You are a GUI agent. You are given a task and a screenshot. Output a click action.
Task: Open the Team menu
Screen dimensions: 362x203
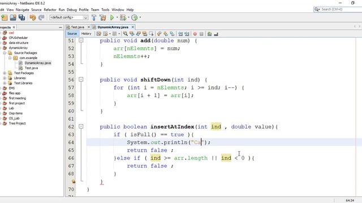tap(95, 10)
